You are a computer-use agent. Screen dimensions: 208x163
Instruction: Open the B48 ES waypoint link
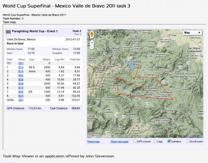click(21, 92)
